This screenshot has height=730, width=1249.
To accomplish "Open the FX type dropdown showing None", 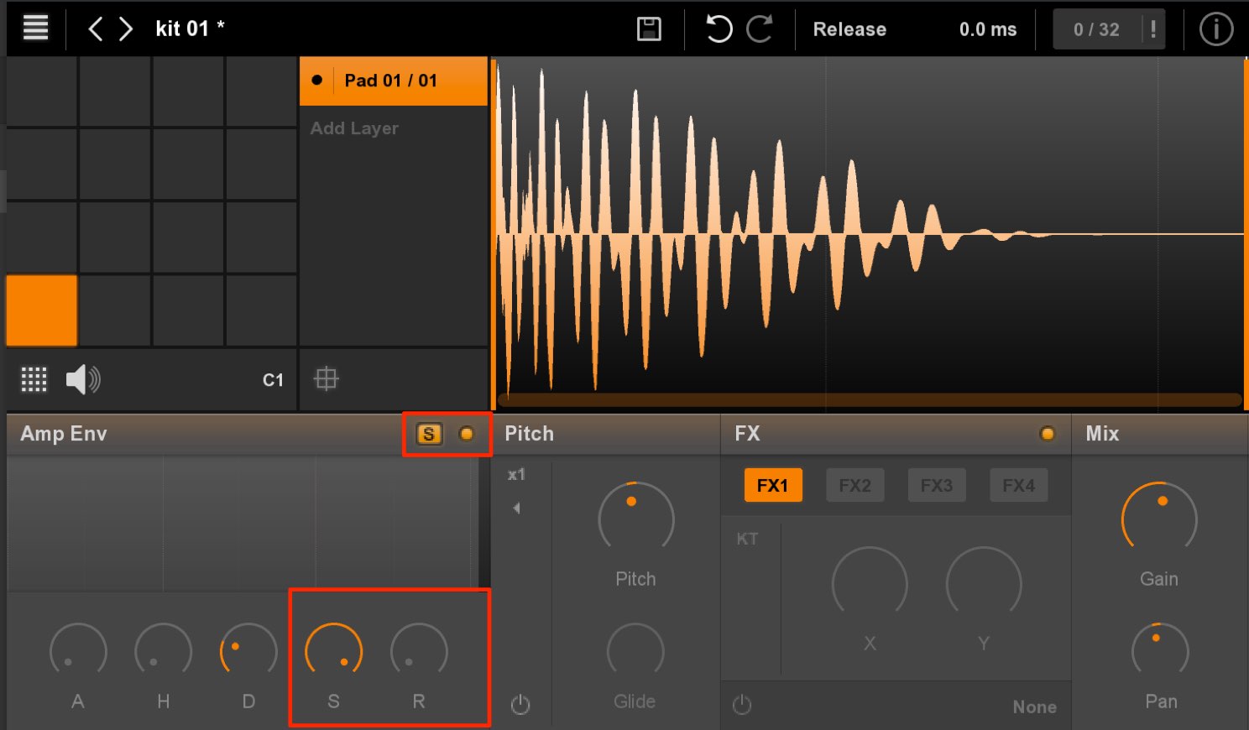I will [x=1034, y=707].
